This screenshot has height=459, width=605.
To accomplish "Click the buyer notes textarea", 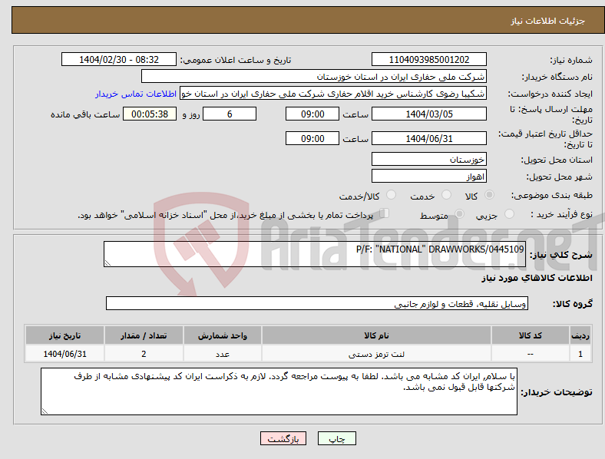I will point(279,391).
